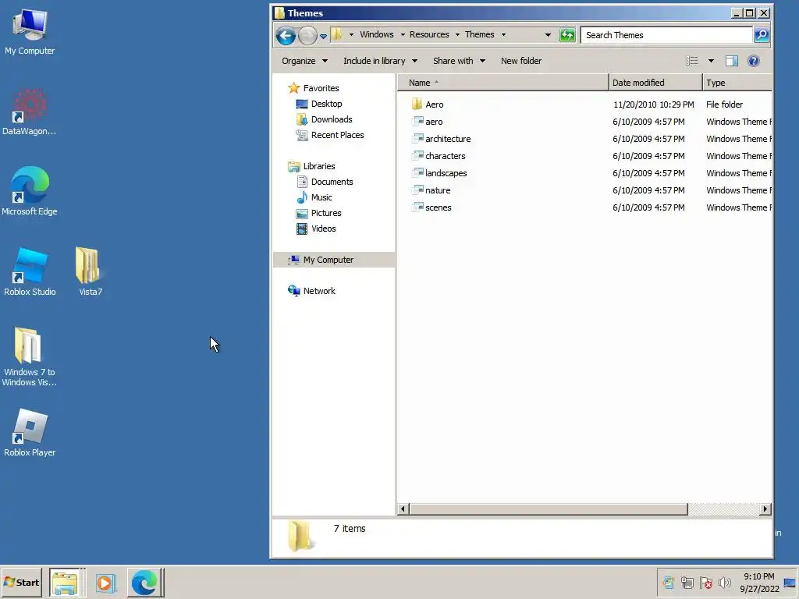This screenshot has height=599, width=799.
Task: Open Downloads in navigation pane
Action: (331, 119)
